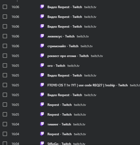The width and height of the screenshot is (140, 145).
Task: Click the Twitch favicon beside ого entry
Action: click(x=42, y=65)
